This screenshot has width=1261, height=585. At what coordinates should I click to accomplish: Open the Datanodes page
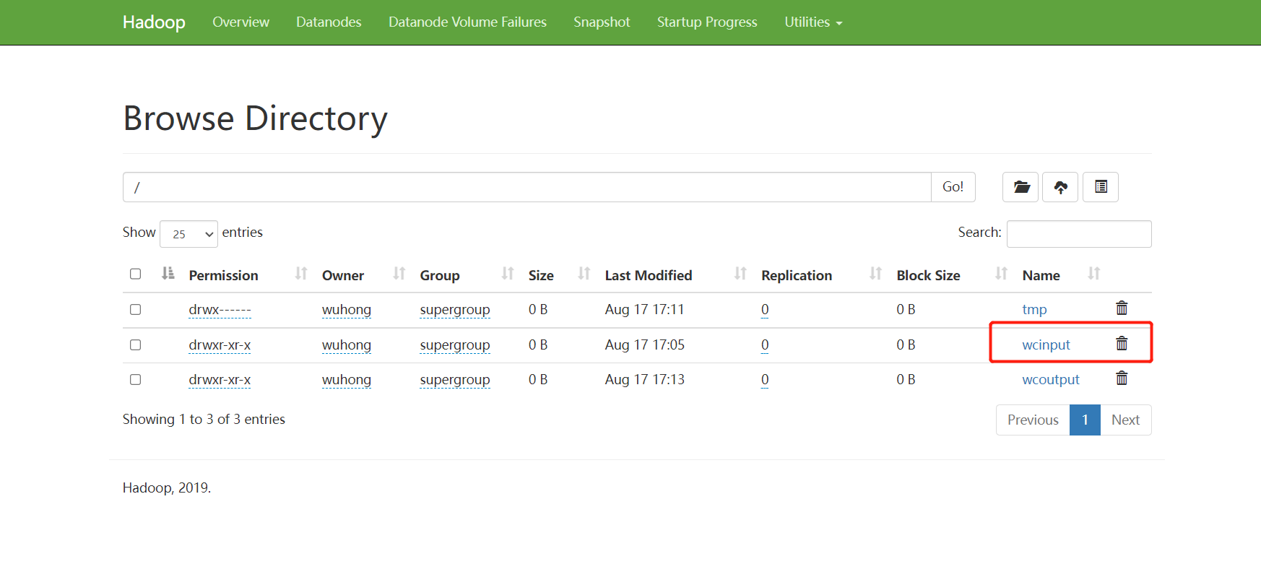[329, 22]
